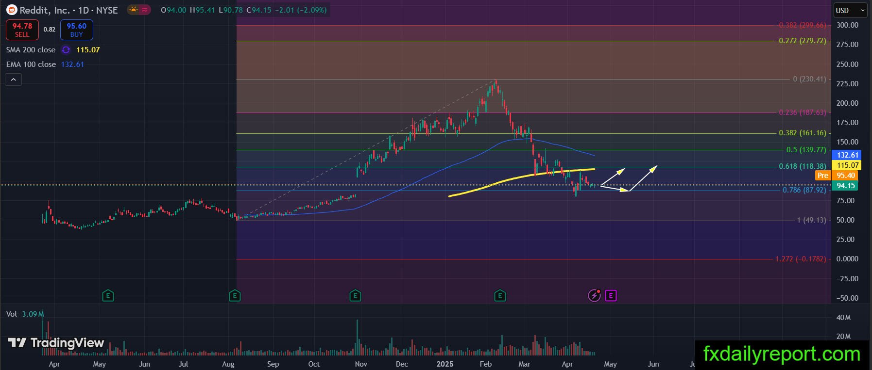
Task: Open the USD currency dropdown
Action: tap(851, 10)
